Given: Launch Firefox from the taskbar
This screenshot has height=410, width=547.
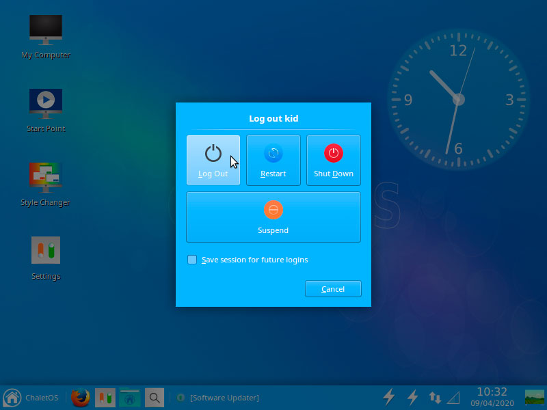Looking at the screenshot, I should [x=81, y=398].
